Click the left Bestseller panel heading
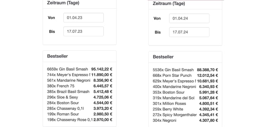This screenshot has width=254, height=127. click(x=58, y=56)
